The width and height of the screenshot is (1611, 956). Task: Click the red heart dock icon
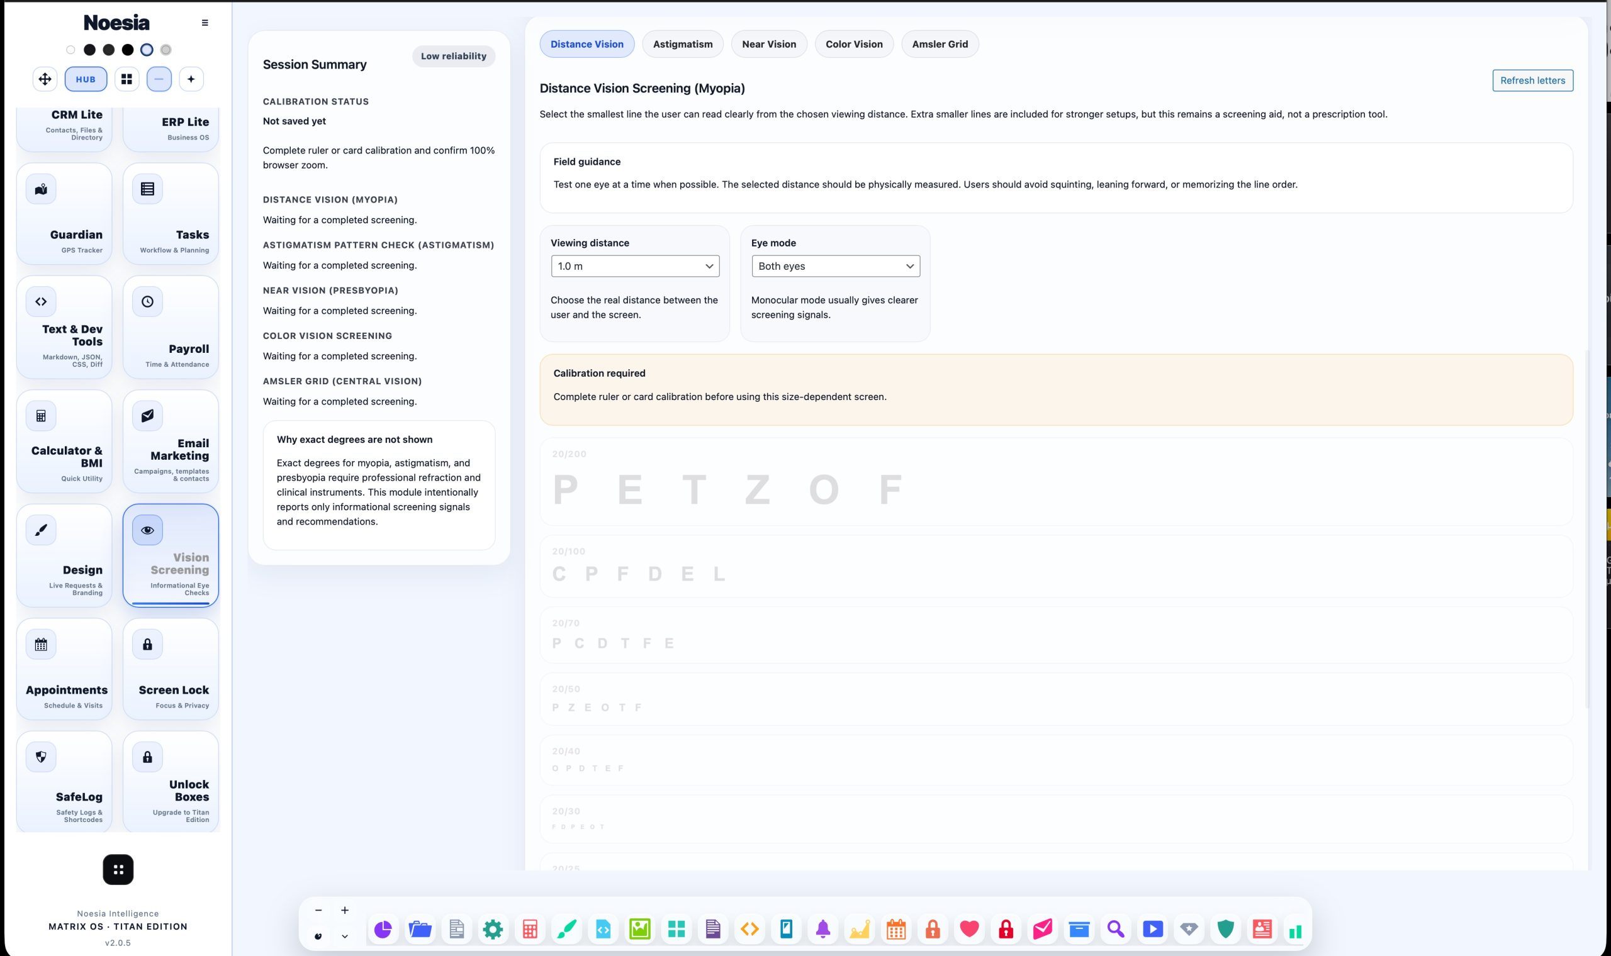[969, 929]
